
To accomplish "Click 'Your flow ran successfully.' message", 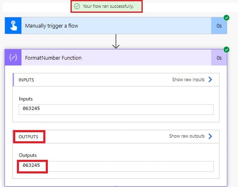I will click(108, 6).
